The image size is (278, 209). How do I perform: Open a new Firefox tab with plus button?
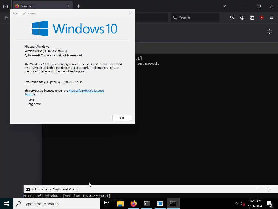click(79, 6)
